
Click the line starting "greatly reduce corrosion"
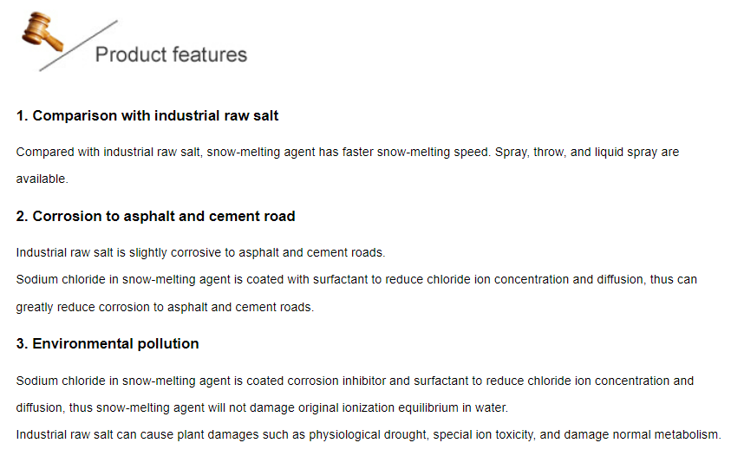click(165, 308)
